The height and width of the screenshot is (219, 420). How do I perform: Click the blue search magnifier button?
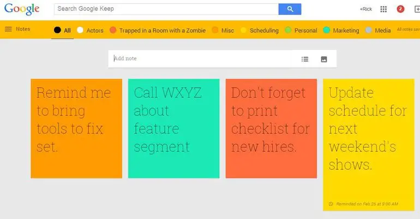coord(290,9)
